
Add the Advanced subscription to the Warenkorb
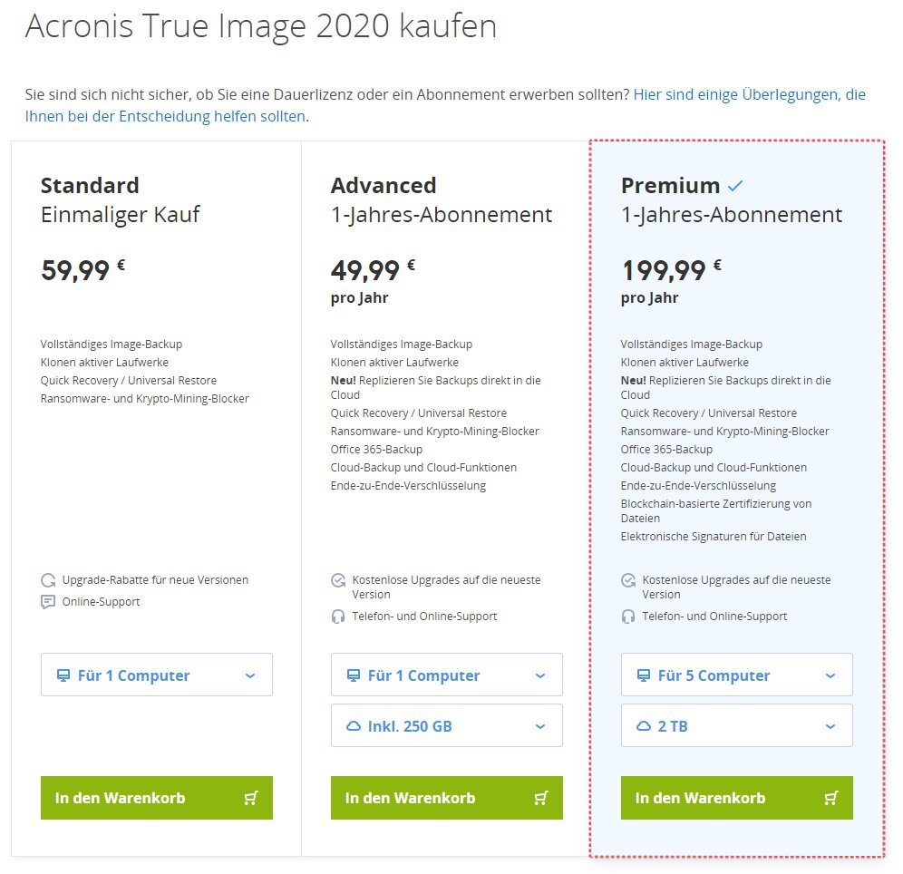(447, 798)
